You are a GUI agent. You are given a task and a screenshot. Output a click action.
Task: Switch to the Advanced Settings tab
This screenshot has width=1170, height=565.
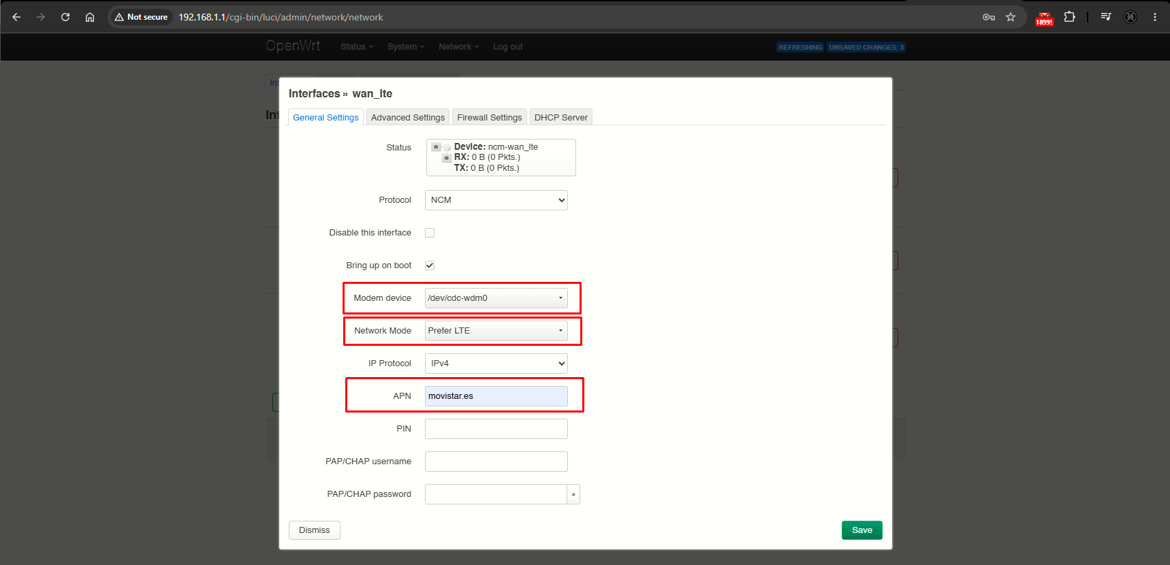pyautogui.click(x=408, y=117)
